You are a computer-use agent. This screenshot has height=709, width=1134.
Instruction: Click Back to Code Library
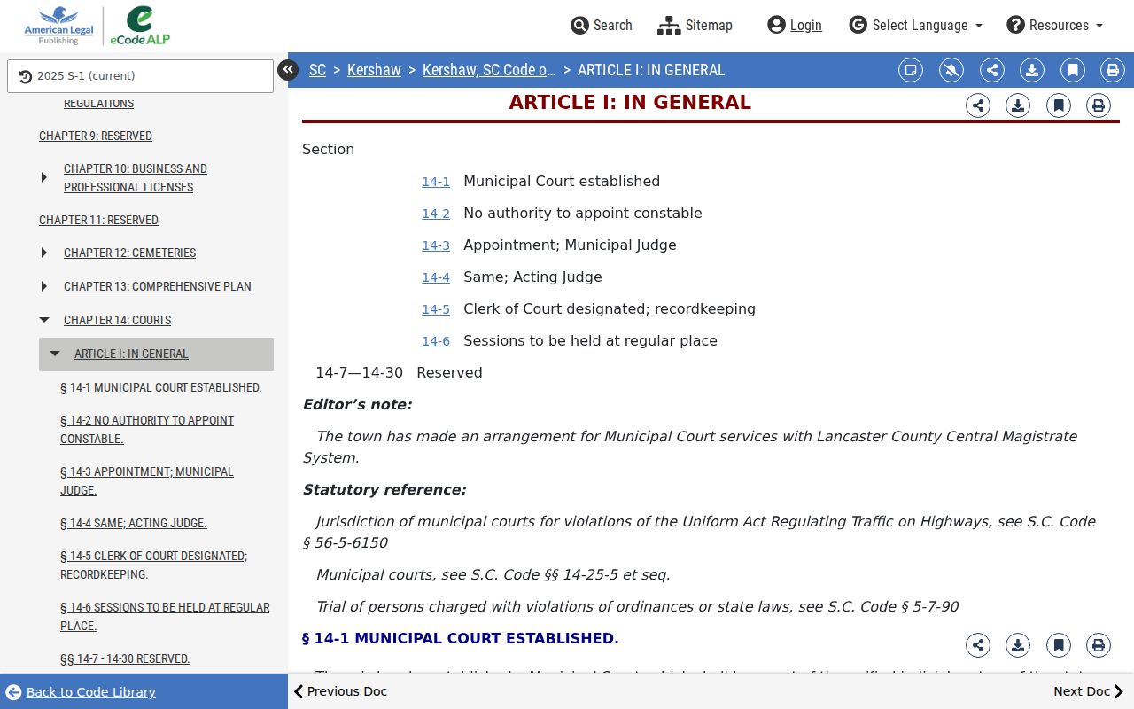(81, 692)
